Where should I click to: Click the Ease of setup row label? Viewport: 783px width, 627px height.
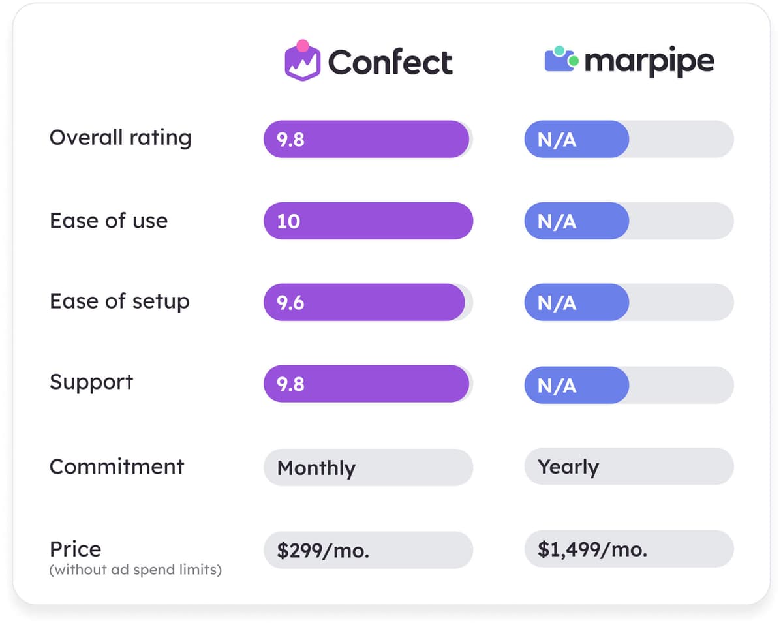click(119, 302)
